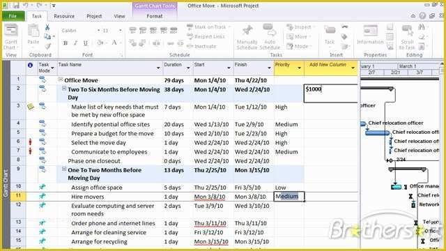Click the Cut scissors icon
446x251 pixels.
47,27
